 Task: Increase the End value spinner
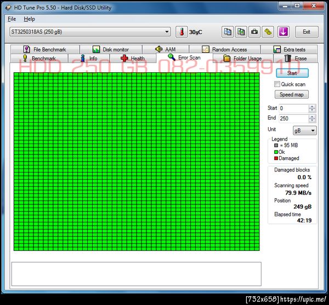point(312,117)
